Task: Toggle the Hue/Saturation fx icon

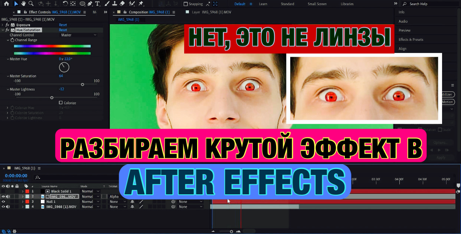Action: click(7, 30)
